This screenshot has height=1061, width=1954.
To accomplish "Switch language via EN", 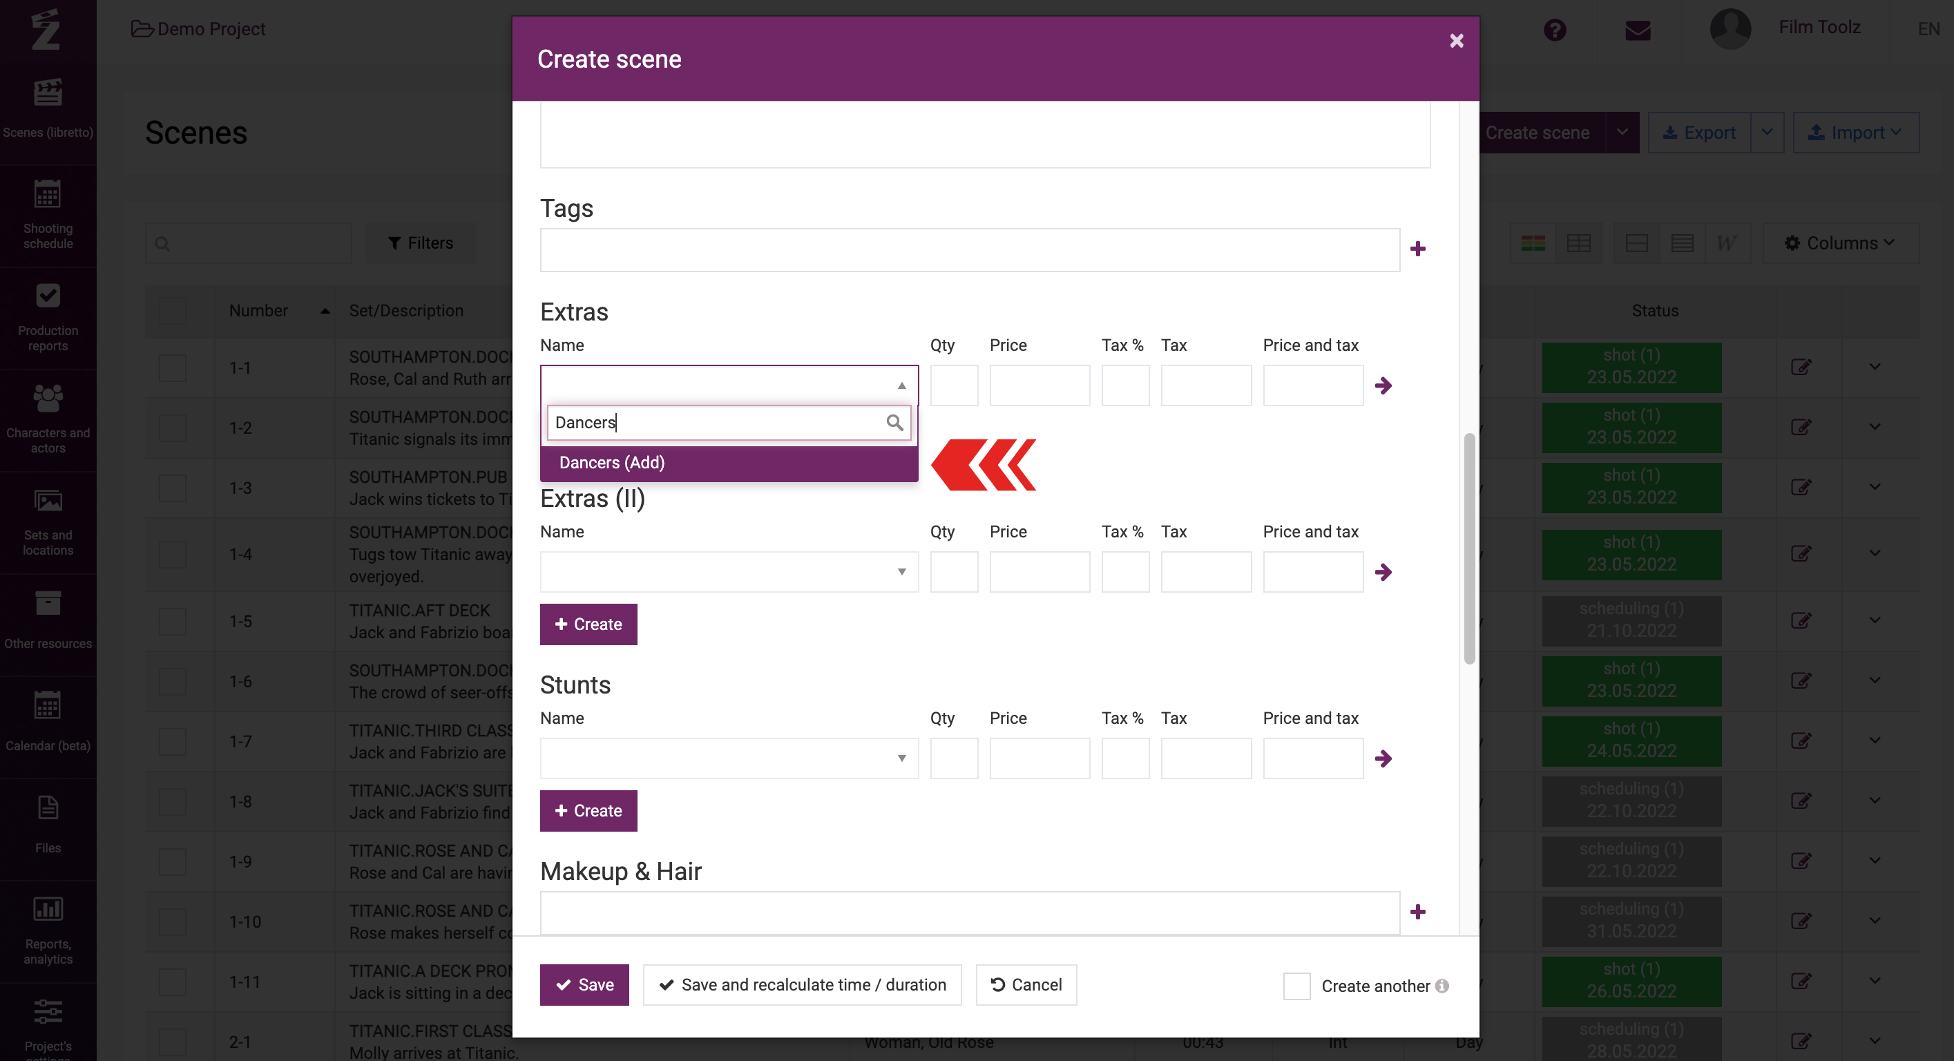I will (x=1928, y=29).
